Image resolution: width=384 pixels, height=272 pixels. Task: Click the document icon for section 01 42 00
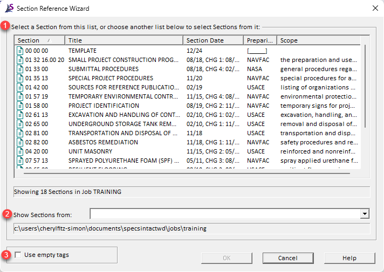pos(20,87)
